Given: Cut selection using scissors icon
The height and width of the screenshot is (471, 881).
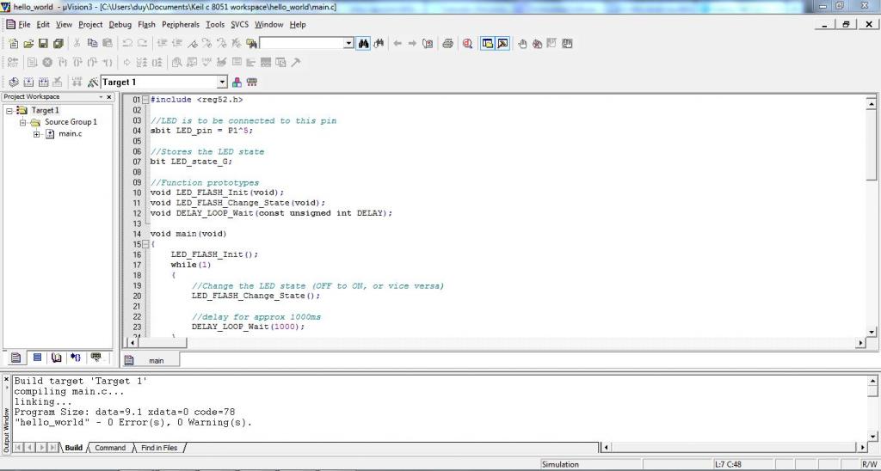Looking at the screenshot, I should (x=77, y=43).
